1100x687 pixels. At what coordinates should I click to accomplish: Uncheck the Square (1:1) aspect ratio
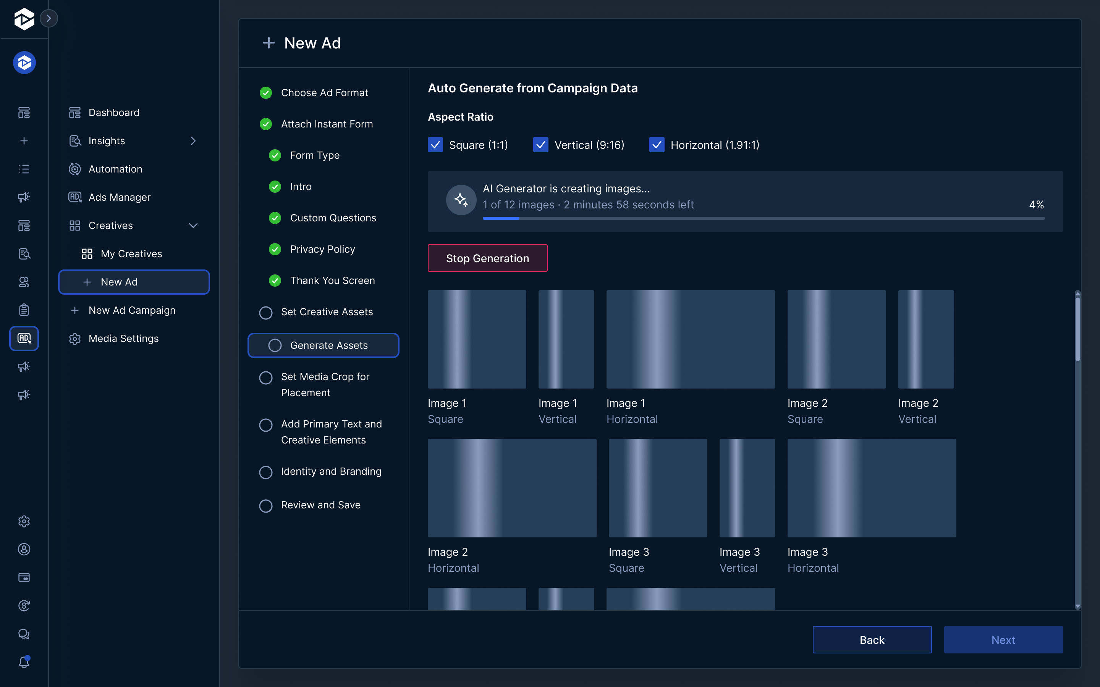435,145
